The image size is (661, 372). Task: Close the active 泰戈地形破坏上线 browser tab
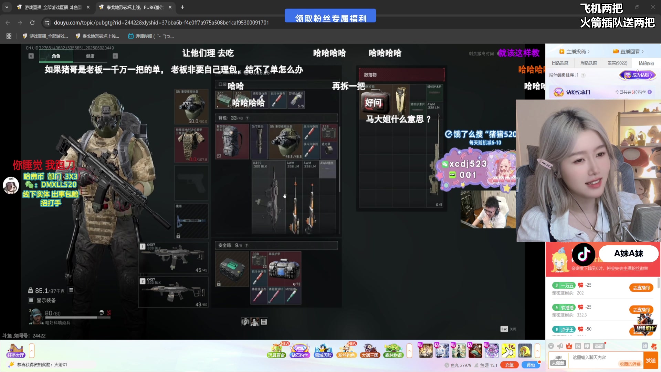(170, 7)
